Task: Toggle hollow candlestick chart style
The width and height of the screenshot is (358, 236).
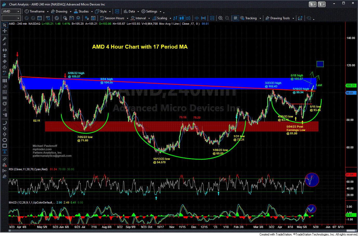Action: point(188,18)
